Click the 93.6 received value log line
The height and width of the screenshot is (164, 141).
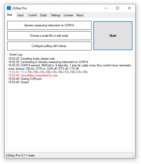pyautogui.click(x=48, y=72)
